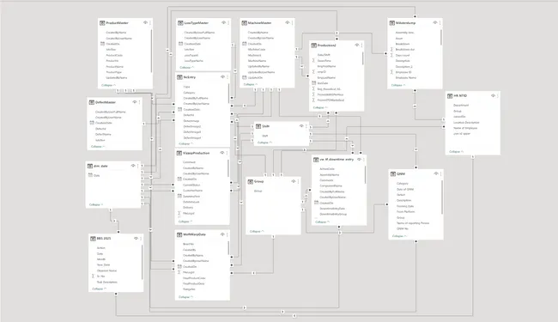Hide the HR NTID table via eye icon

(494, 95)
